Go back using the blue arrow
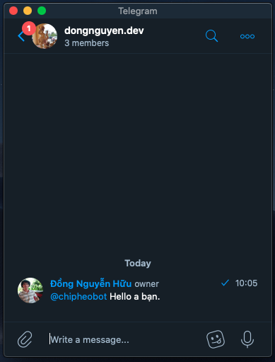 click(21, 36)
